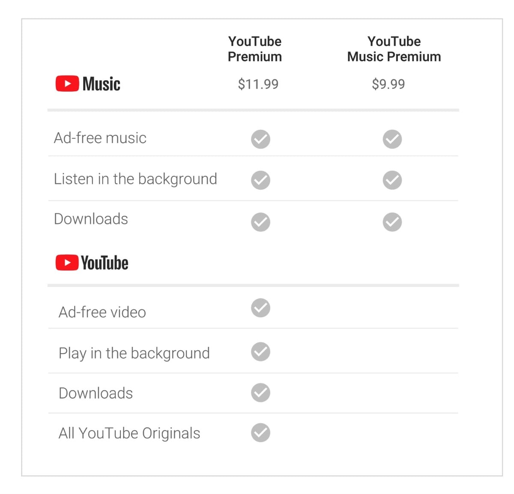This screenshot has height=494, width=514.
Task: Click the Ad-free music feature label
Action: (100, 138)
